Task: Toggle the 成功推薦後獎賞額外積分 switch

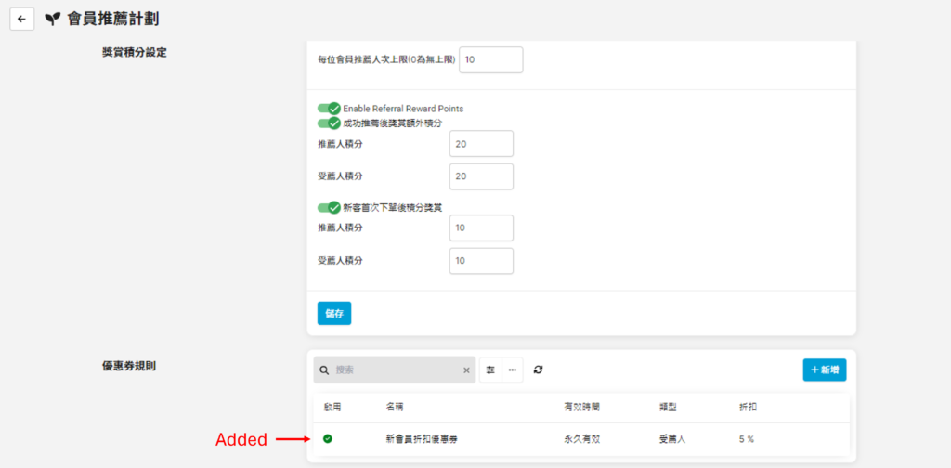Action: coord(329,123)
